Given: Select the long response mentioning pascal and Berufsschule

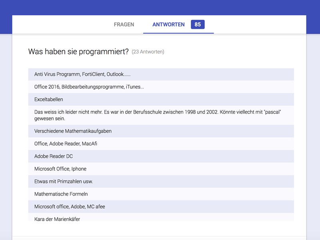Looking at the screenshot, I should tap(160, 115).
